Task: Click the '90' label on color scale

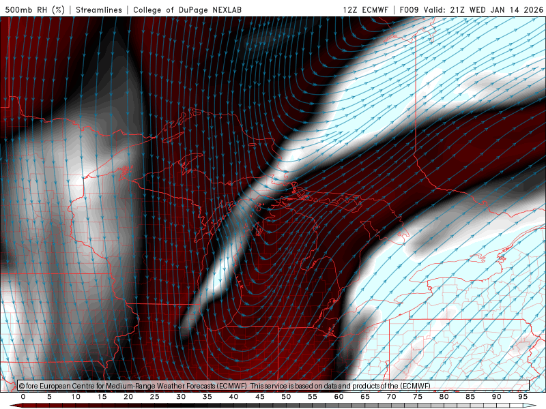Action: [x=496, y=397]
